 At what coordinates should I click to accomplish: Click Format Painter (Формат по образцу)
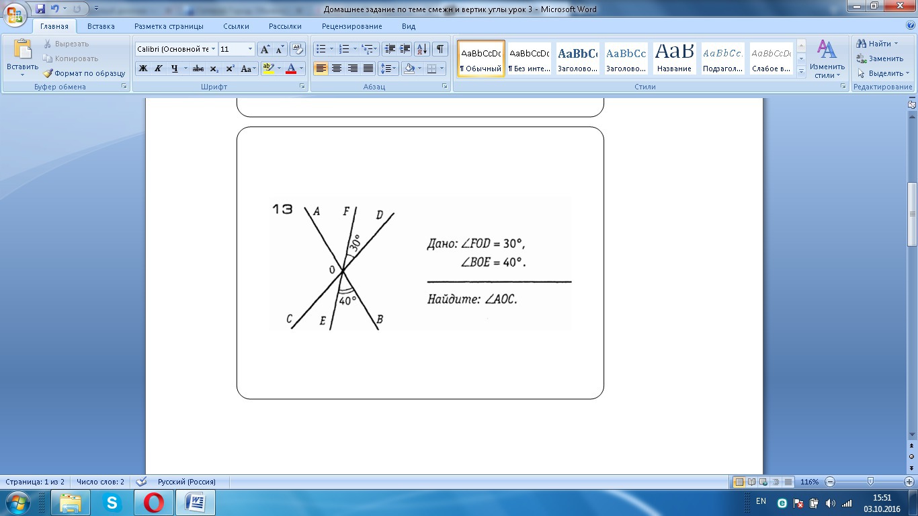click(85, 73)
